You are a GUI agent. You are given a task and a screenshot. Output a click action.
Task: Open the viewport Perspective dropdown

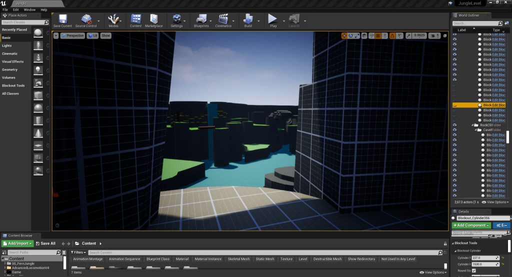coord(72,35)
